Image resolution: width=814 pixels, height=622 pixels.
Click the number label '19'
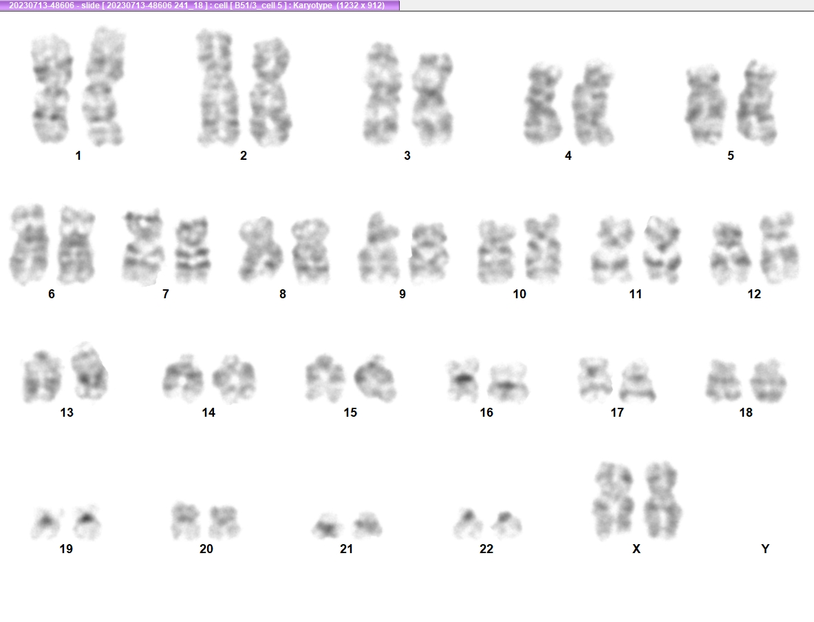click(66, 549)
